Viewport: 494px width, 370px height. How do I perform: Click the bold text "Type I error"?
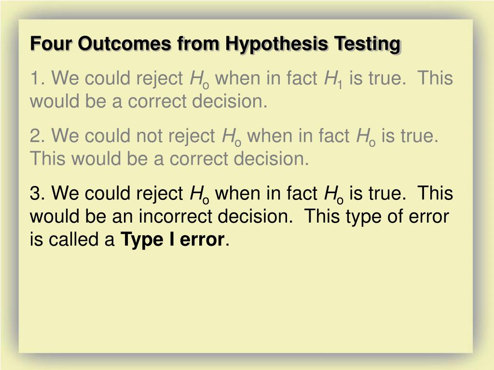pyautogui.click(x=173, y=240)
